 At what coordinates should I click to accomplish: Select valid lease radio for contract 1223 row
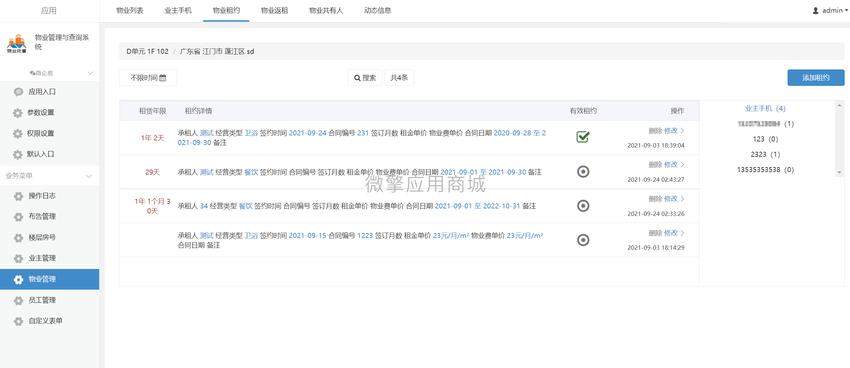[583, 240]
